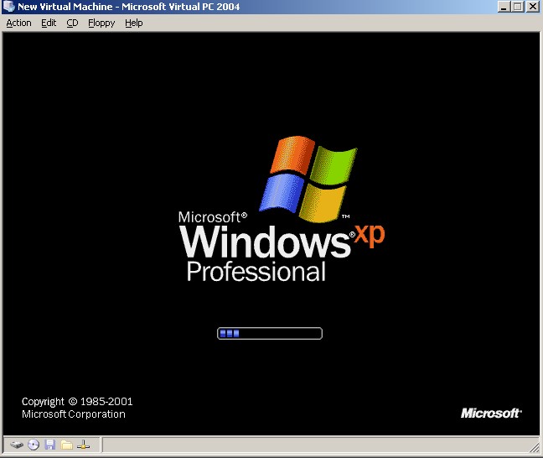This screenshot has width=543, height=458.
Task: Click the 'New Virtual Machine' title text
Action: (65, 7)
